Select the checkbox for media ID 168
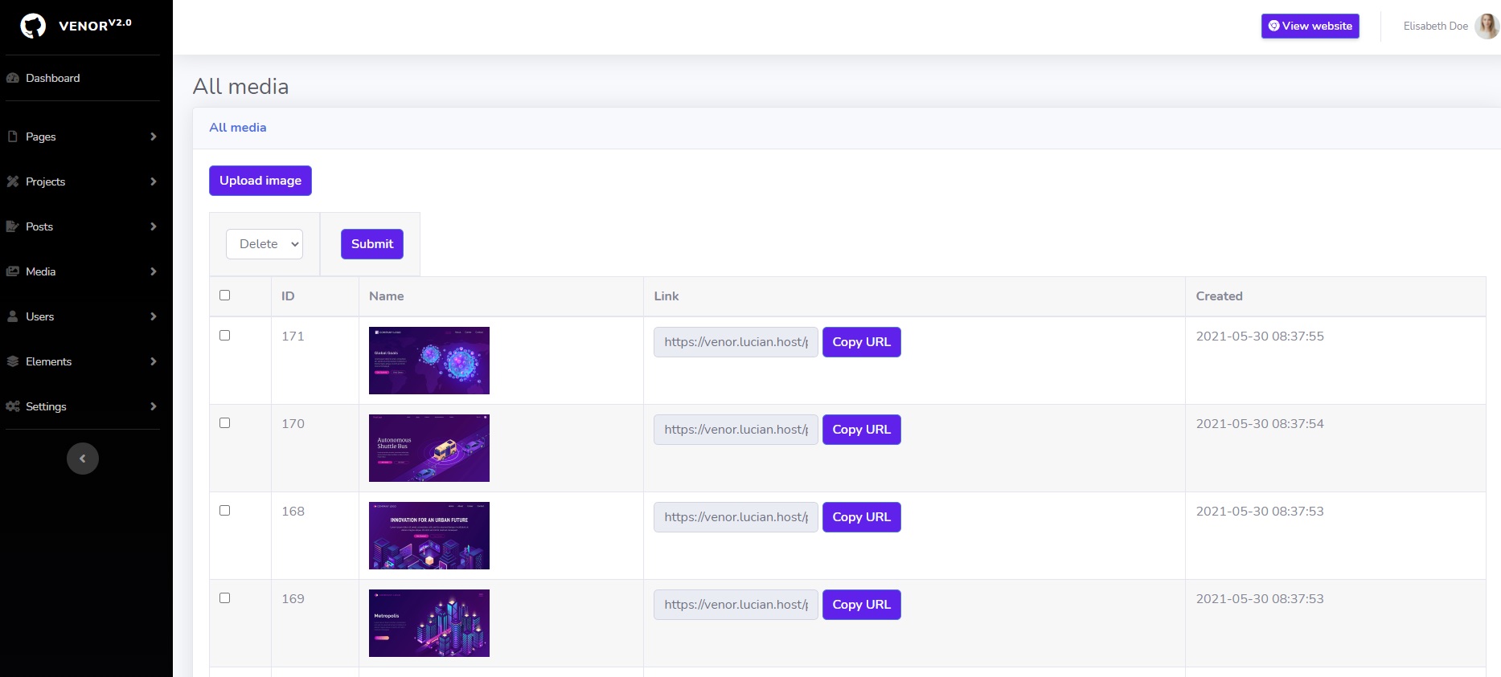 (225, 511)
